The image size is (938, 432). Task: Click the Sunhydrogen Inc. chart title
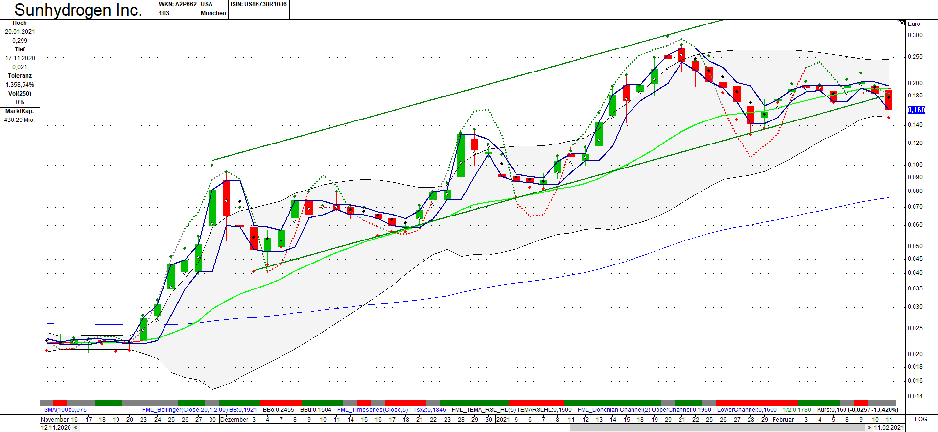pyautogui.click(x=78, y=10)
